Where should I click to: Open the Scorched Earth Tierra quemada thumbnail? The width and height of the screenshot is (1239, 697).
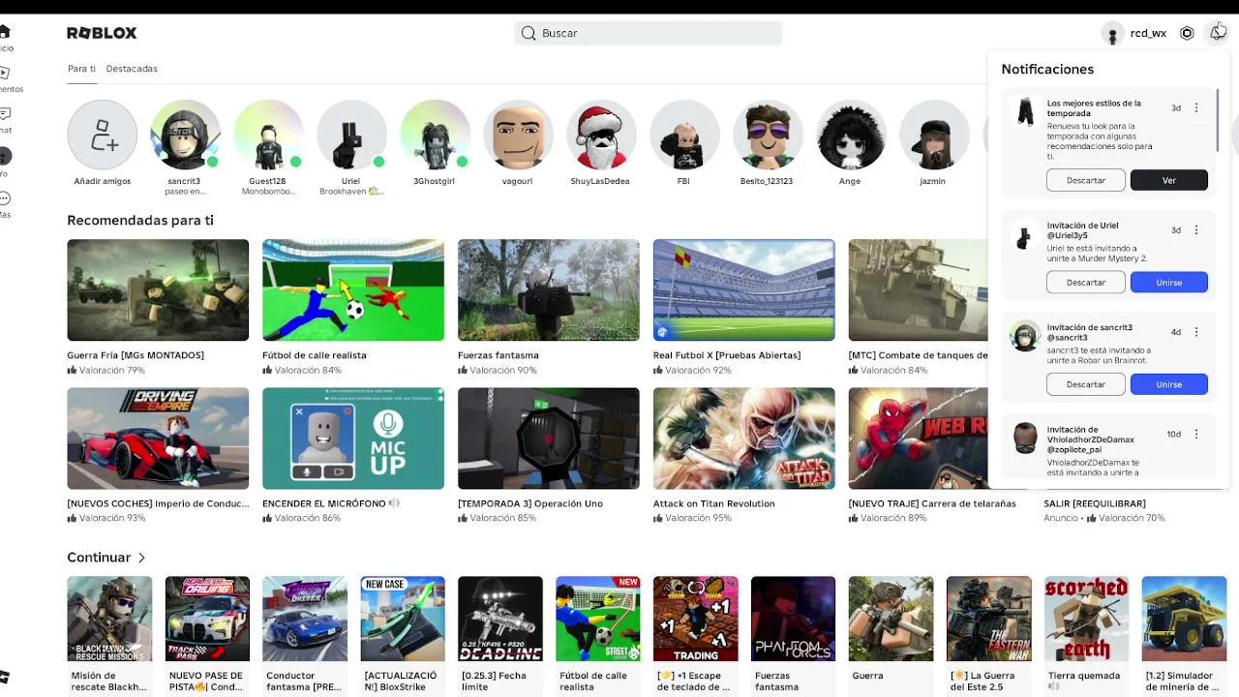click(x=1087, y=620)
